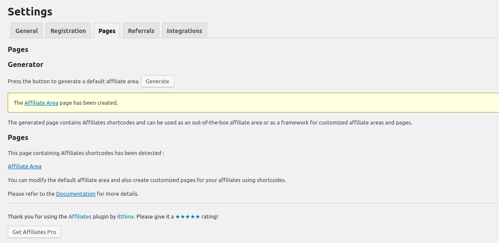Image resolution: width=499 pixels, height=243 pixels.
Task: Open the Registration tab
Action: click(x=68, y=30)
